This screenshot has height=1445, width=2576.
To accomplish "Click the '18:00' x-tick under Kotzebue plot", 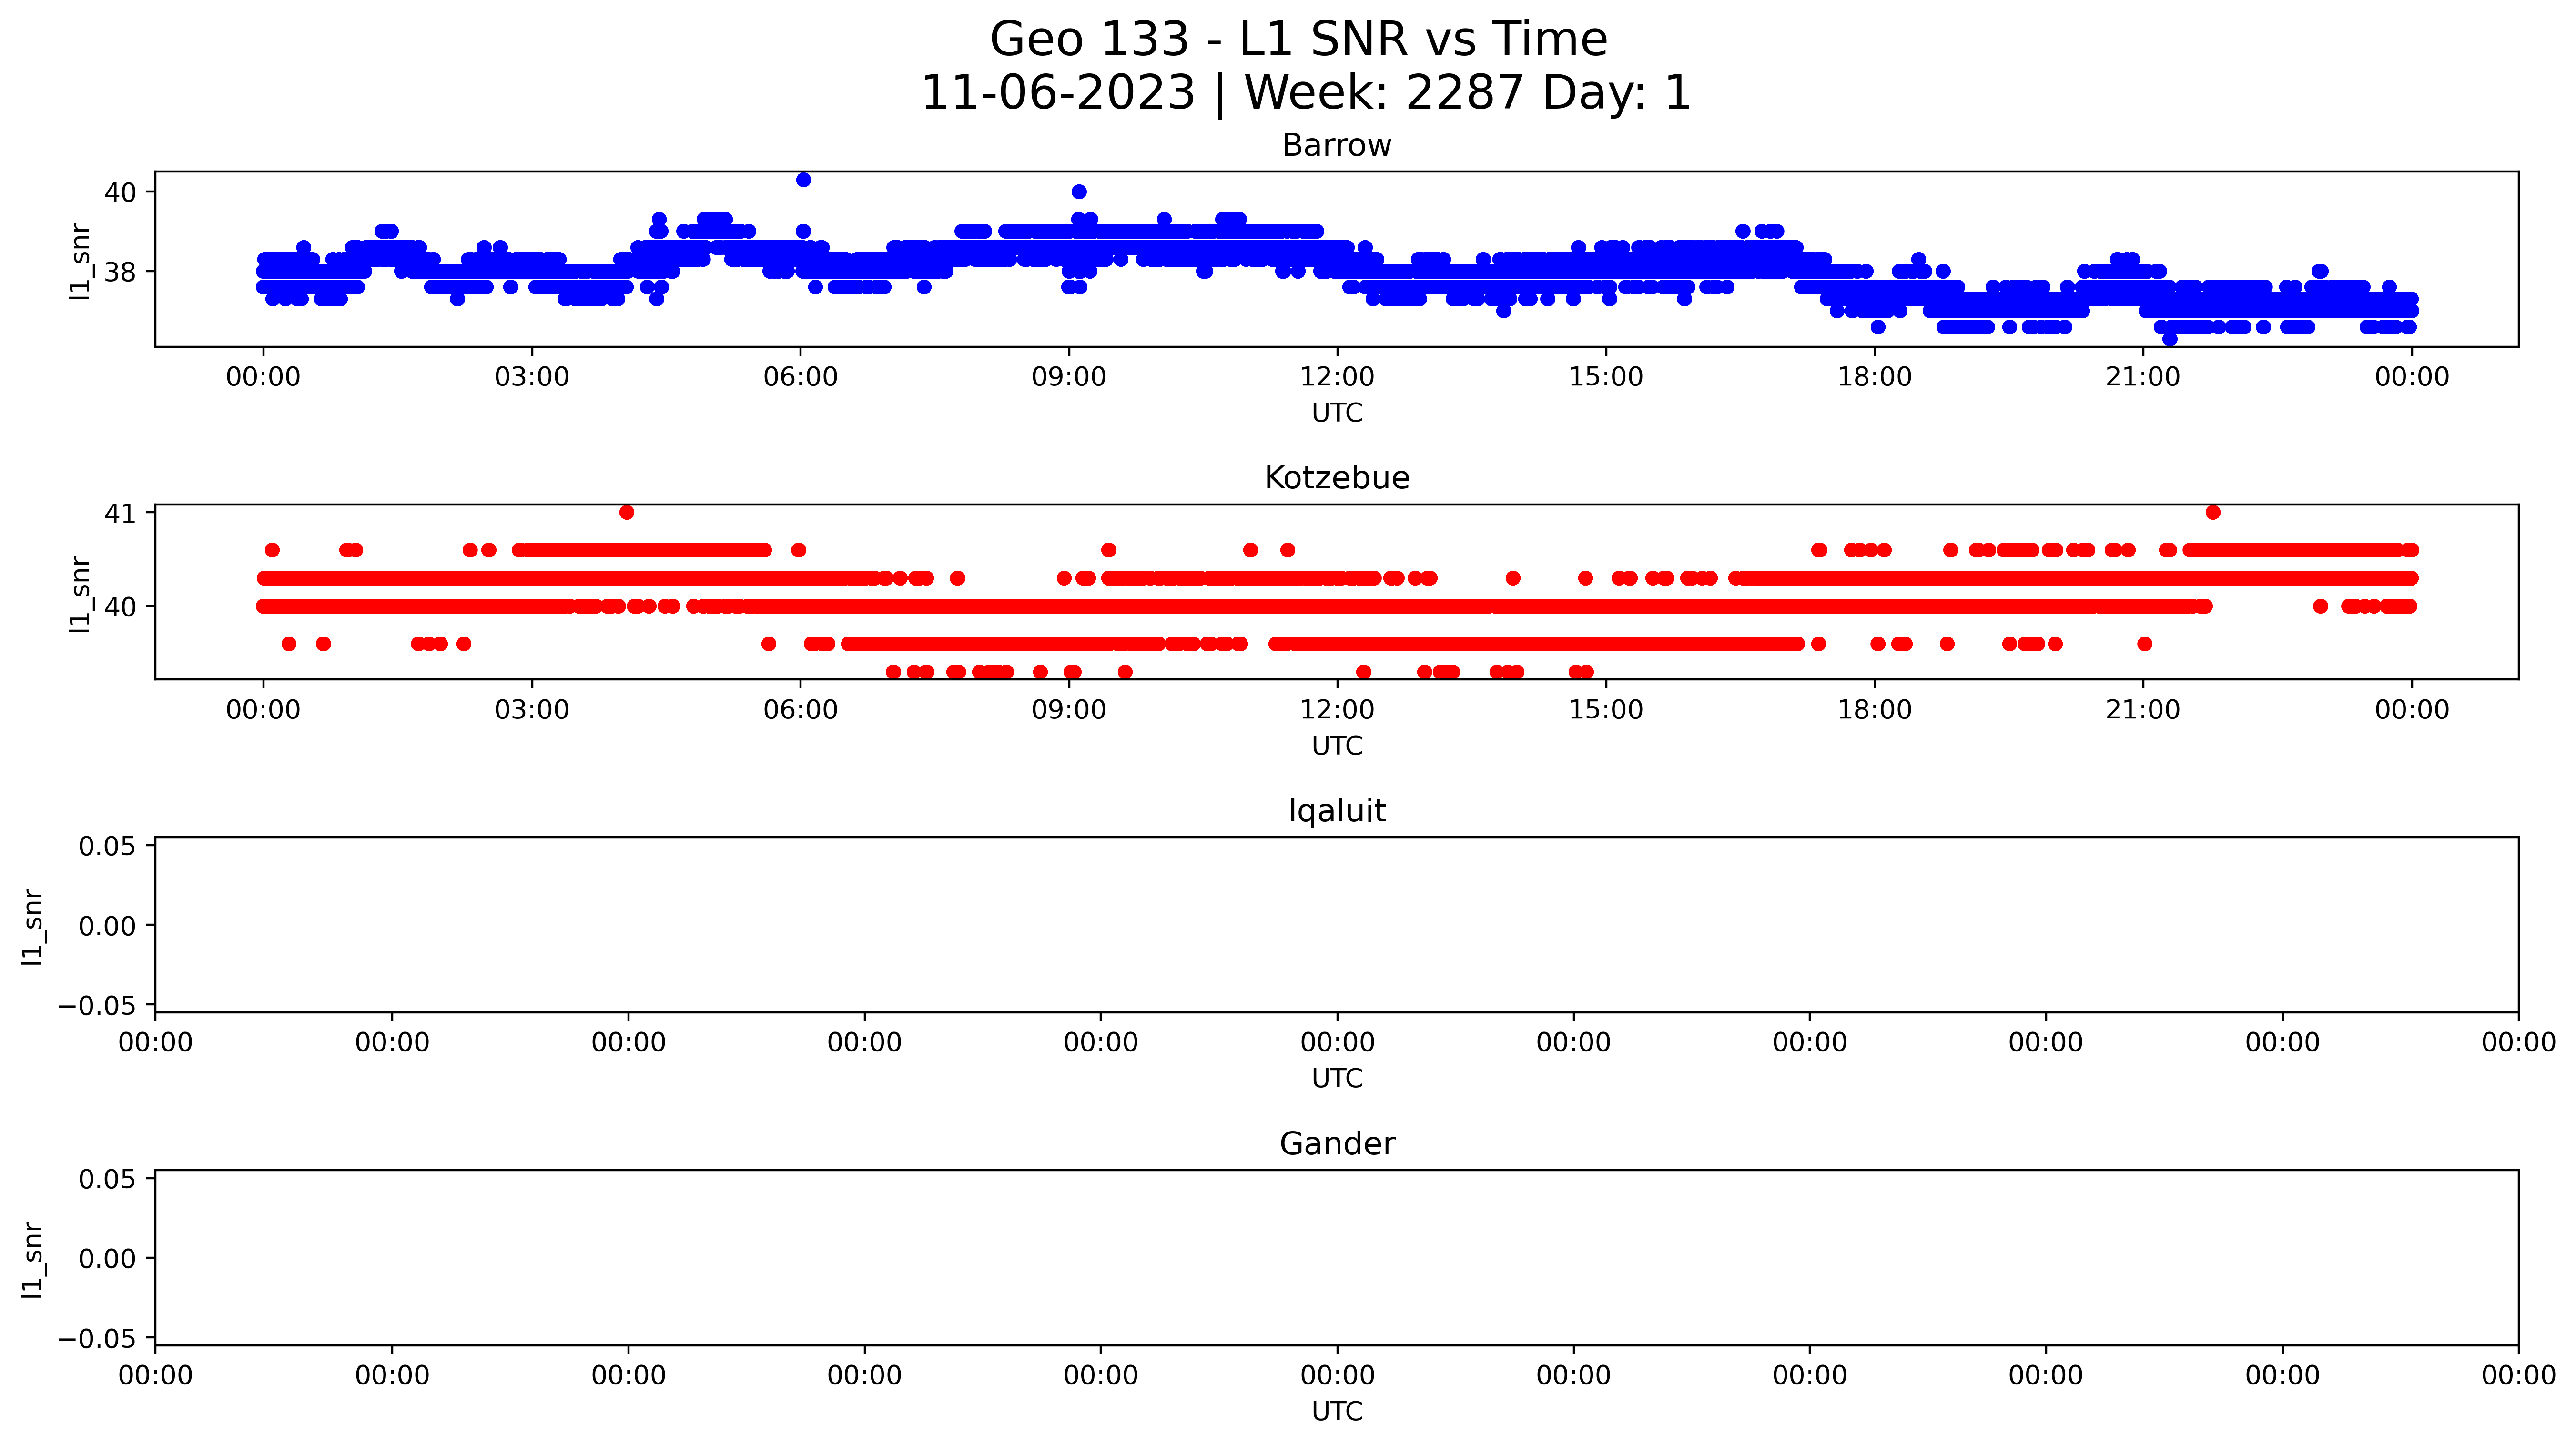I will [x=1874, y=710].
